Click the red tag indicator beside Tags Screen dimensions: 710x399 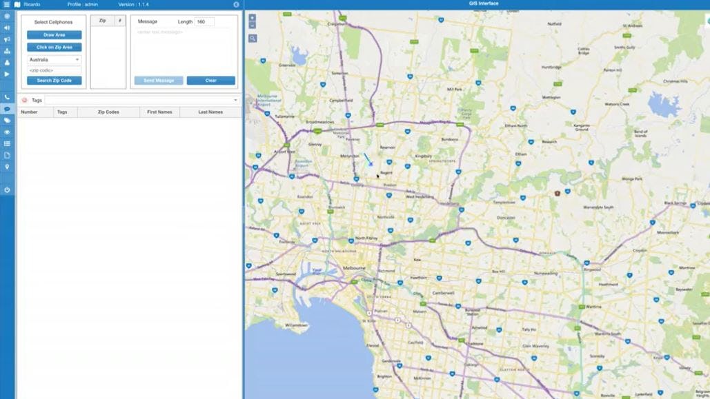(x=25, y=100)
